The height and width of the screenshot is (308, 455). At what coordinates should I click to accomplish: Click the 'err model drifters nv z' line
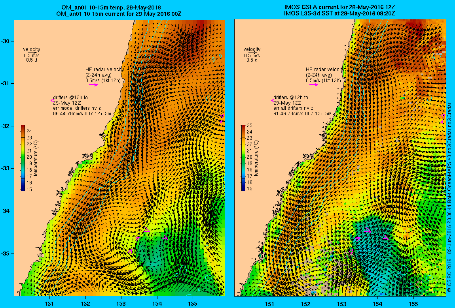click(77, 108)
